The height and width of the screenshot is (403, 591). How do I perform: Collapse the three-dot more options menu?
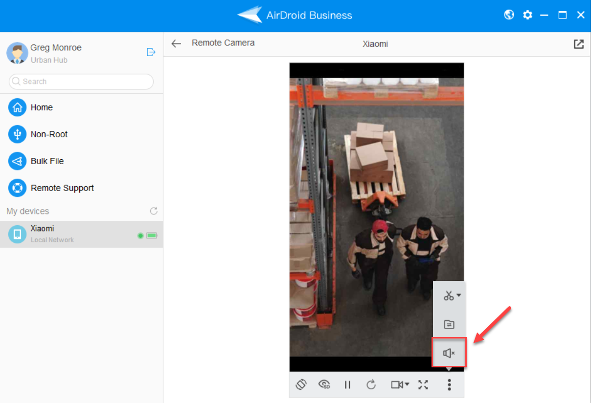(x=449, y=384)
